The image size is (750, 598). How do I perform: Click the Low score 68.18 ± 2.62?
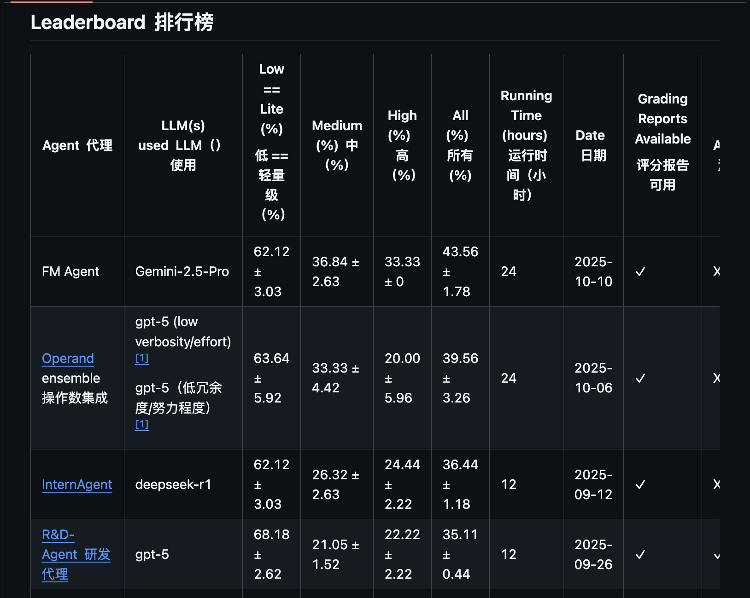pos(272,554)
